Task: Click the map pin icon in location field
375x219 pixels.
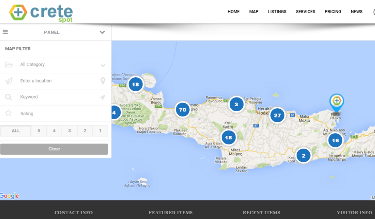Action: coord(103,81)
